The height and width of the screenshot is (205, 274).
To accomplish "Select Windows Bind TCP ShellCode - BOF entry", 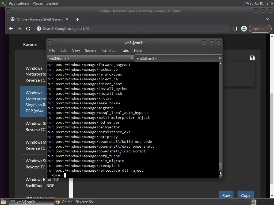I will click(x=45, y=183).
